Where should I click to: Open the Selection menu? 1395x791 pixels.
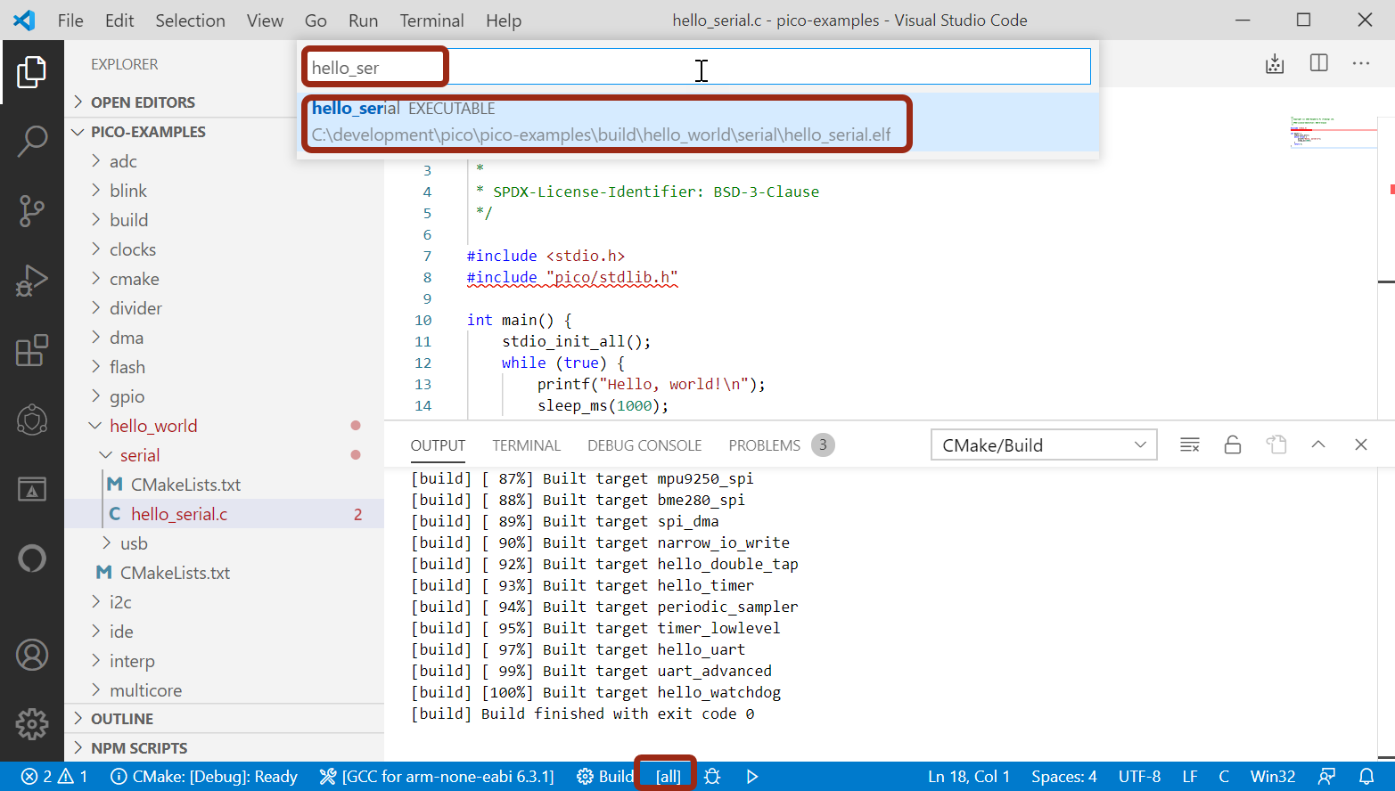pyautogui.click(x=190, y=20)
